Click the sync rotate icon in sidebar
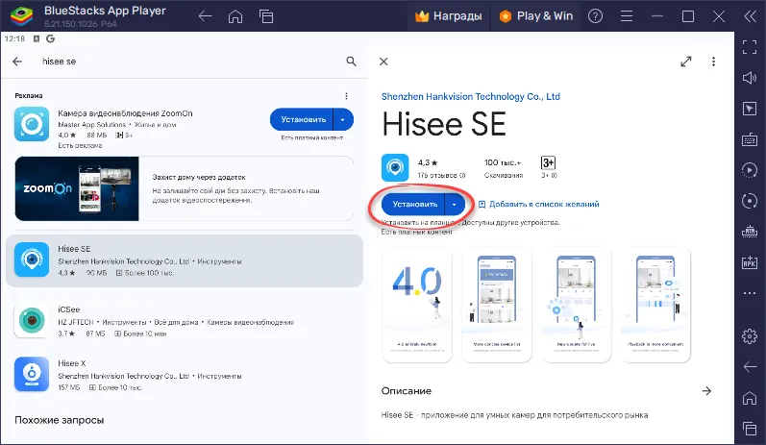766x445 pixels. pyautogui.click(x=750, y=201)
